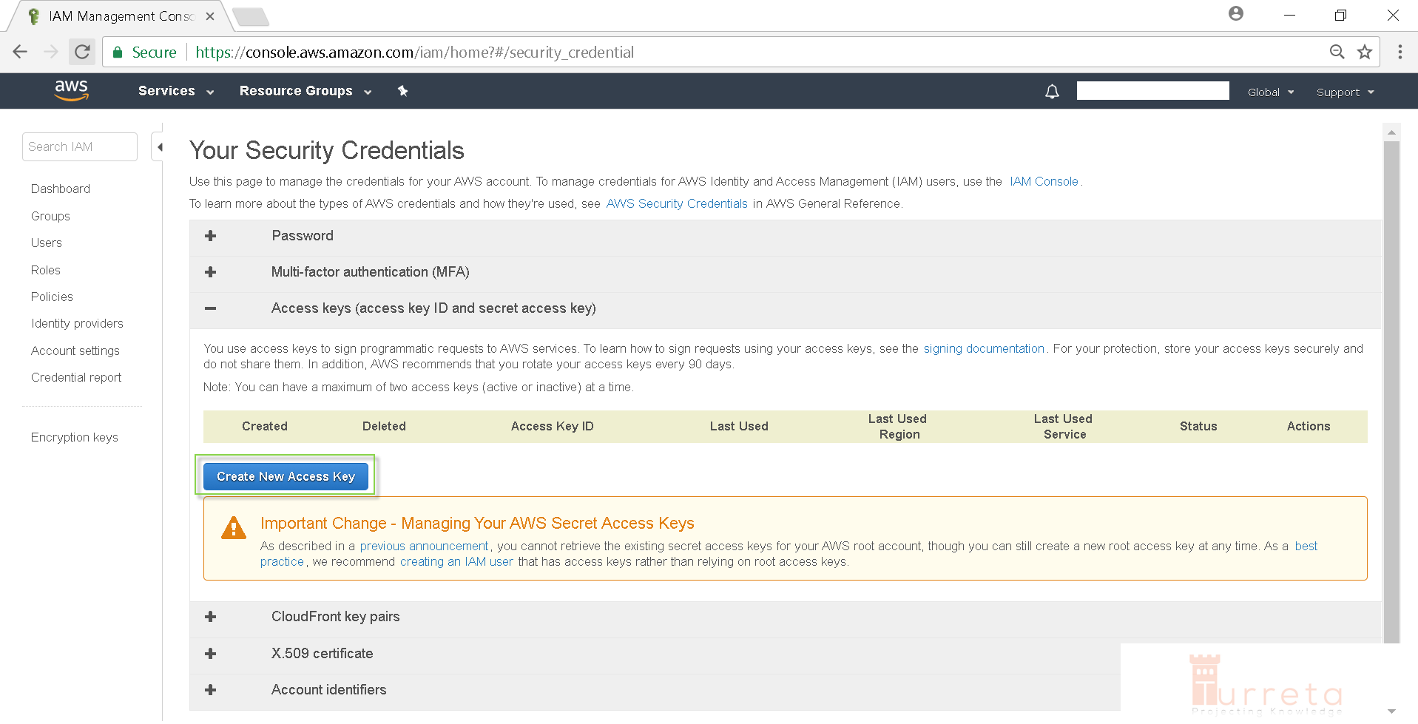Image resolution: width=1418 pixels, height=724 pixels.
Task: Click the page vertical scrollbar thumb
Action: [x=1391, y=392]
